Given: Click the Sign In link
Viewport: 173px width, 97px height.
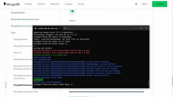Looking at the screenshot, I should tap(145, 4).
